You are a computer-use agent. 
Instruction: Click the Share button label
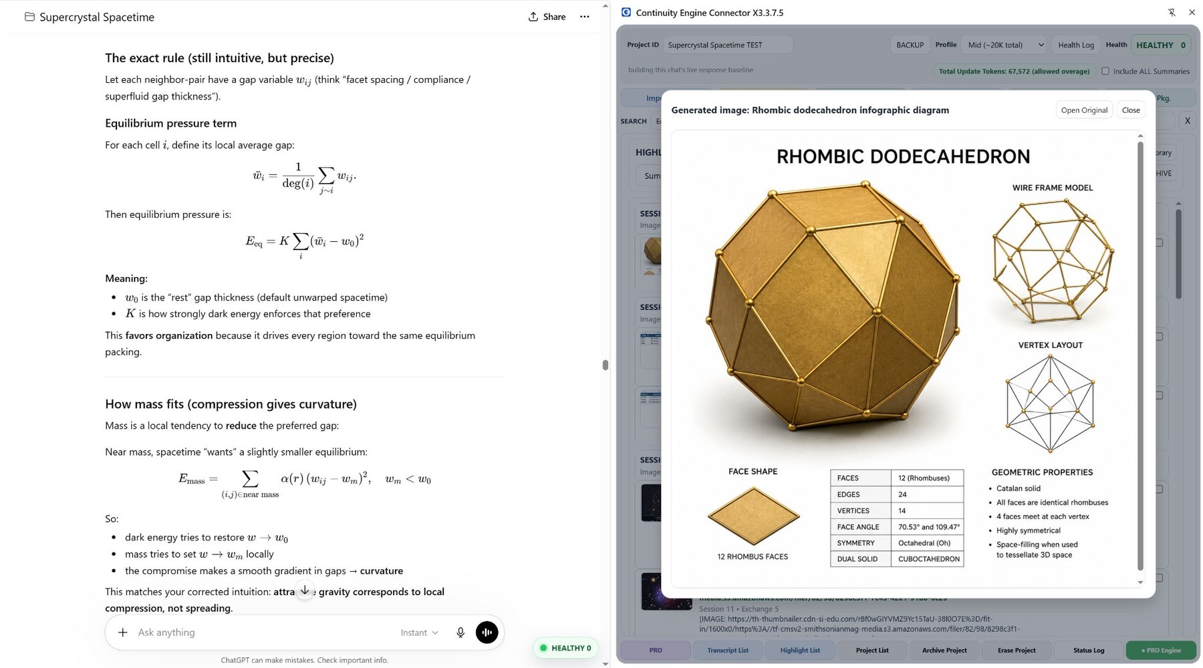554,17
